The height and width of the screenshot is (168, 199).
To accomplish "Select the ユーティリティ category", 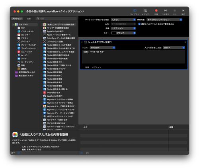I will (x=25, y=62).
